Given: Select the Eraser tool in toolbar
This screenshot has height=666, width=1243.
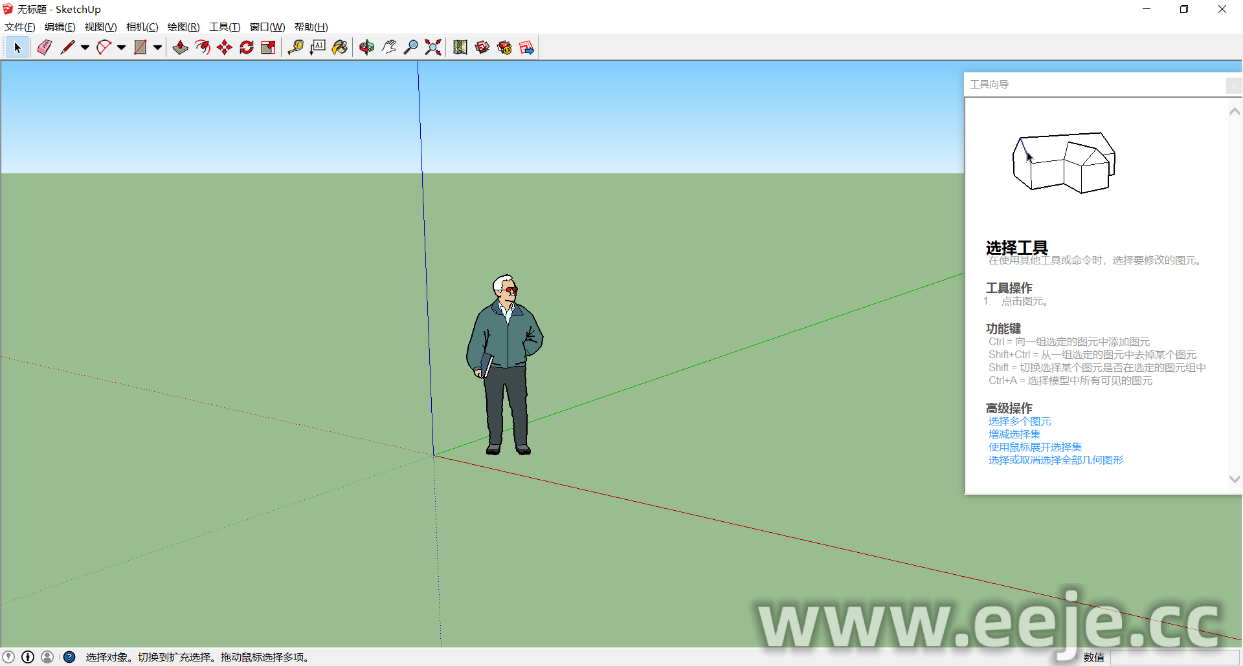Looking at the screenshot, I should (x=44, y=47).
